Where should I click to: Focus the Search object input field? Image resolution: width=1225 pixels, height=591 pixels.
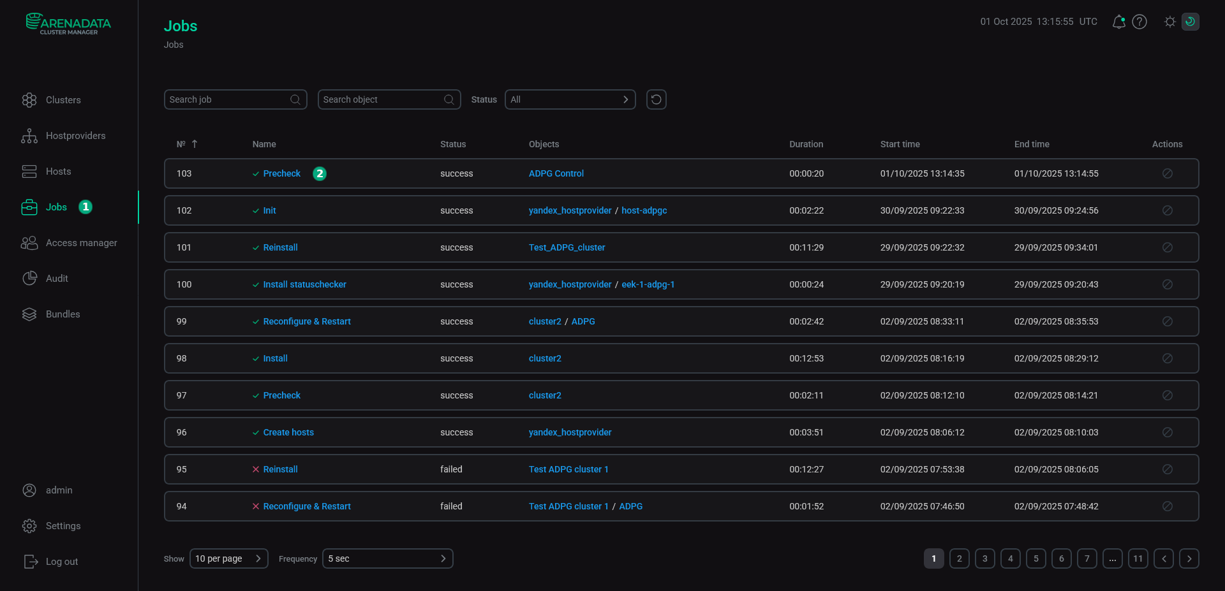[381, 99]
